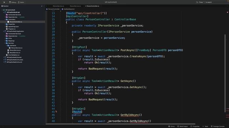229x128 pixels.
Task: Switch to the IPersonService.cs tab
Action: tap(58, 6)
